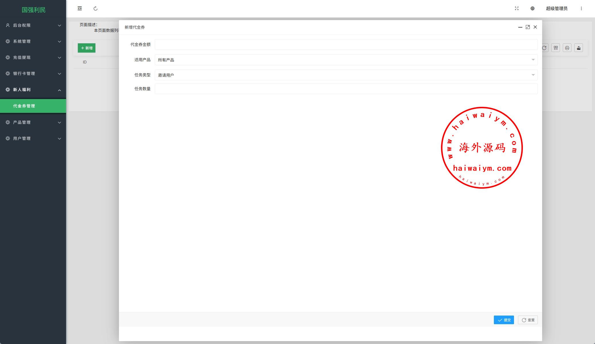Click into the 代金券金额 input field

pos(346,45)
